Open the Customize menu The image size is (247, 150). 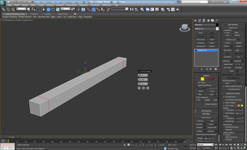pyautogui.click(x=95, y=5)
